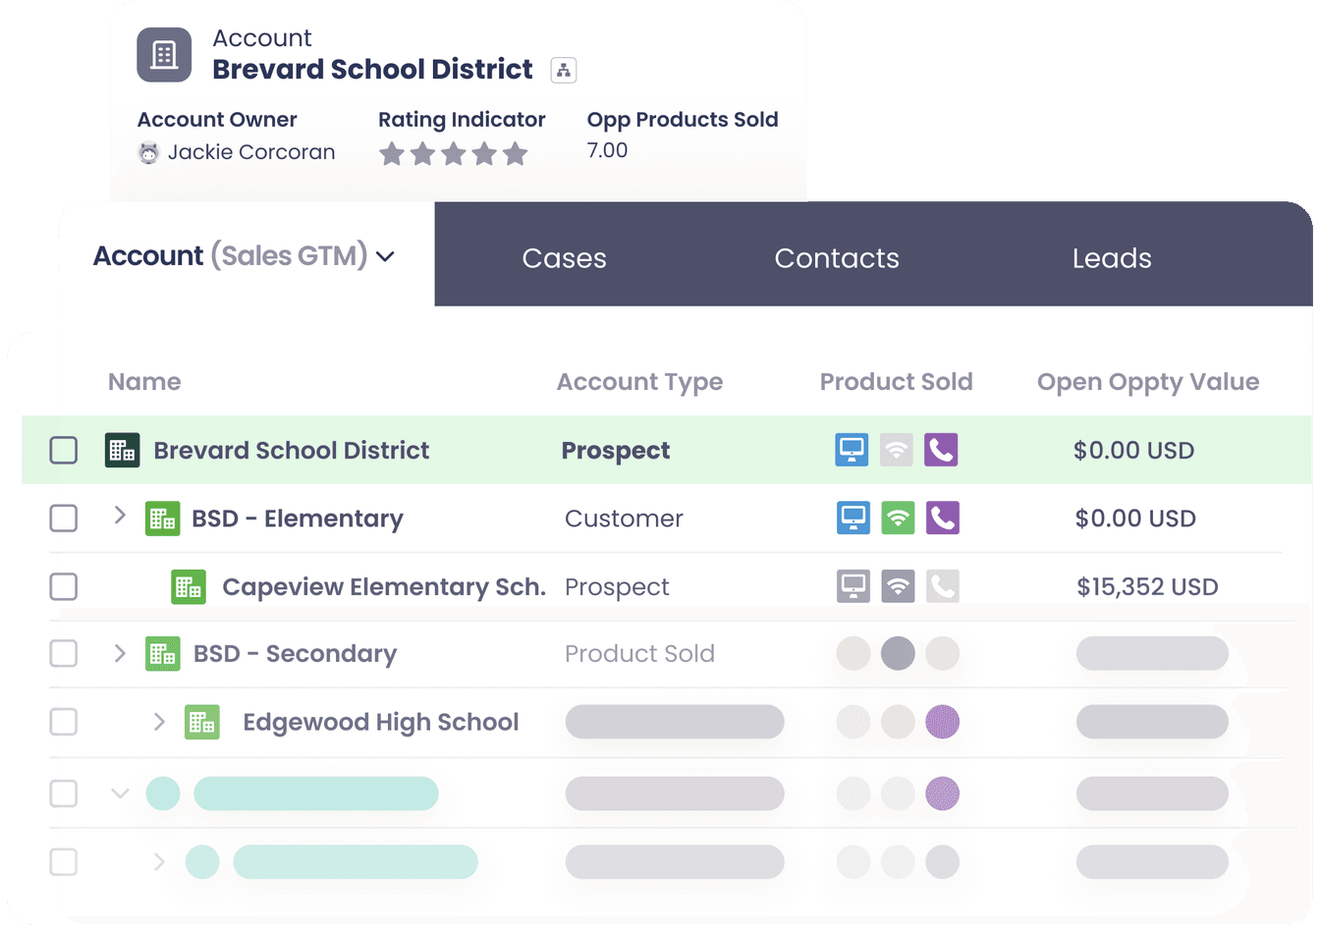Image resolution: width=1320 pixels, height=931 pixels.
Task: Click the Open Oppty Value column header
Action: pos(1147,382)
